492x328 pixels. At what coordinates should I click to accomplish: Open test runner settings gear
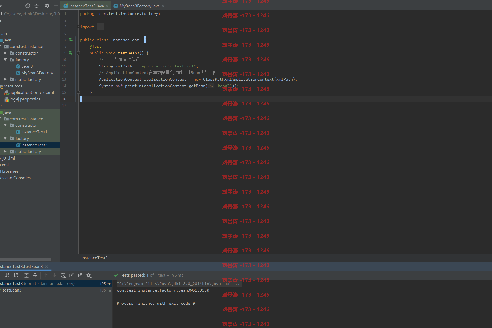pyautogui.click(x=89, y=275)
